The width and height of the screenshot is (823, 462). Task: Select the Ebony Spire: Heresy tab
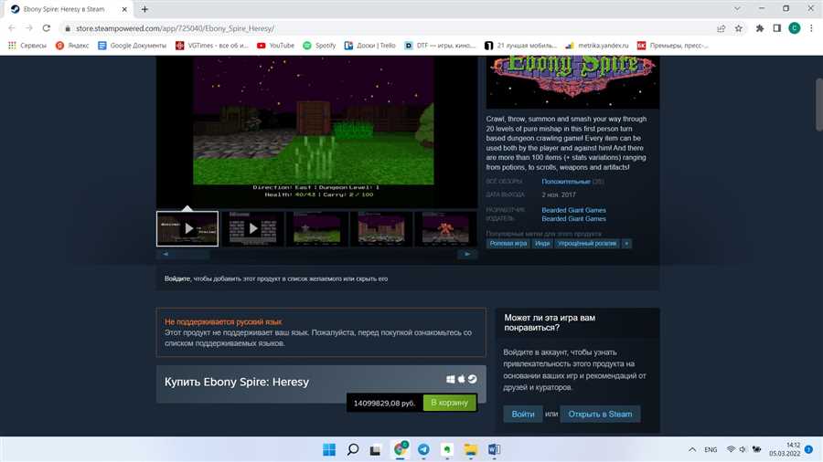[66, 9]
